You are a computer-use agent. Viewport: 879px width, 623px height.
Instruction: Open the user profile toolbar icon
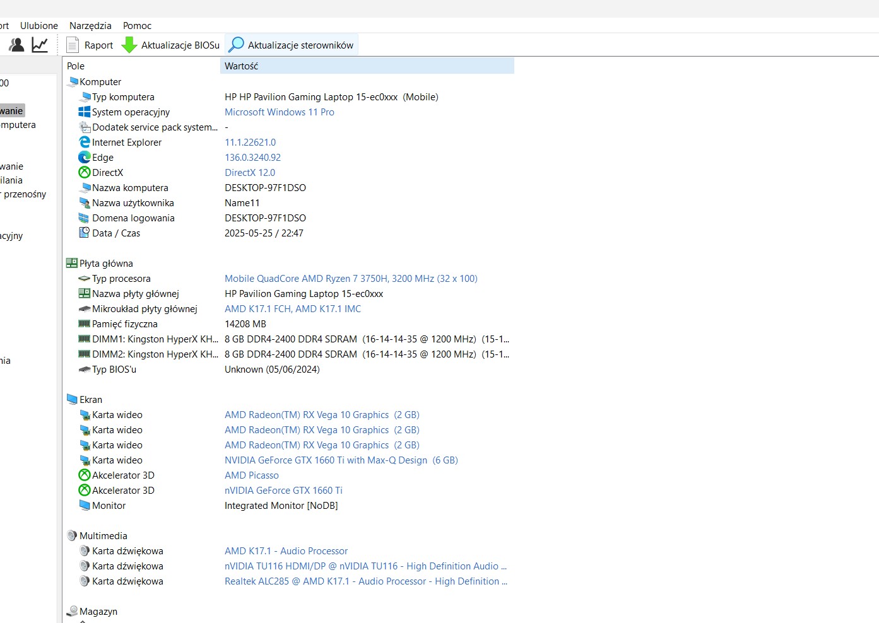16,45
